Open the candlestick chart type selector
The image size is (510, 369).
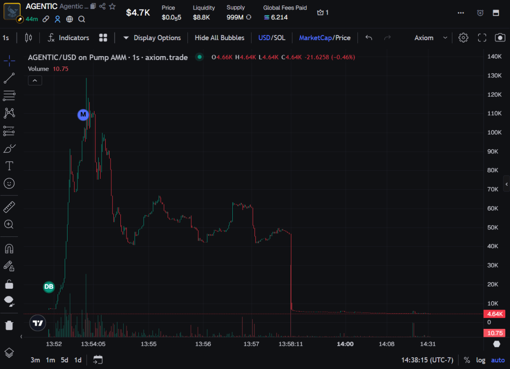click(x=28, y=38)
